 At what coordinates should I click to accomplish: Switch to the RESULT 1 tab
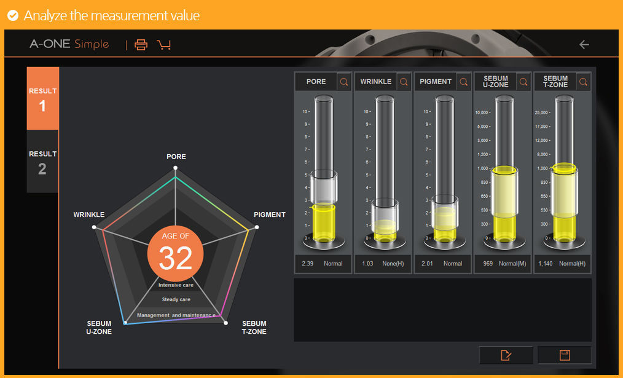point(42,99)
